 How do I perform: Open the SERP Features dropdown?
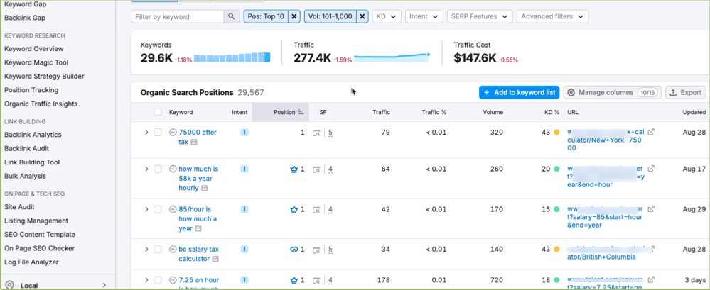[480, 17]
